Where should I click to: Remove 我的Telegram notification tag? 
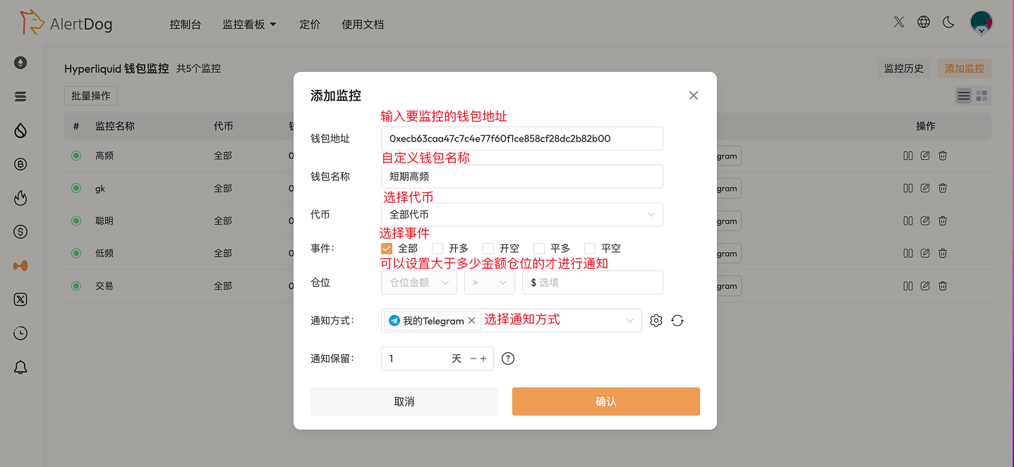pos(471,320)
